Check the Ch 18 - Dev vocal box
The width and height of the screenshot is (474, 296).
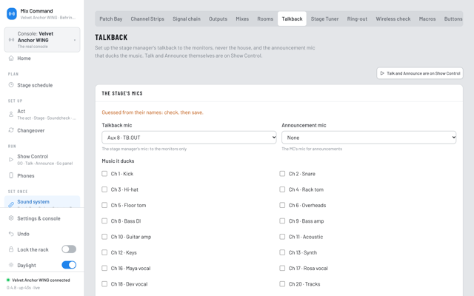click(x=104, y=284)
